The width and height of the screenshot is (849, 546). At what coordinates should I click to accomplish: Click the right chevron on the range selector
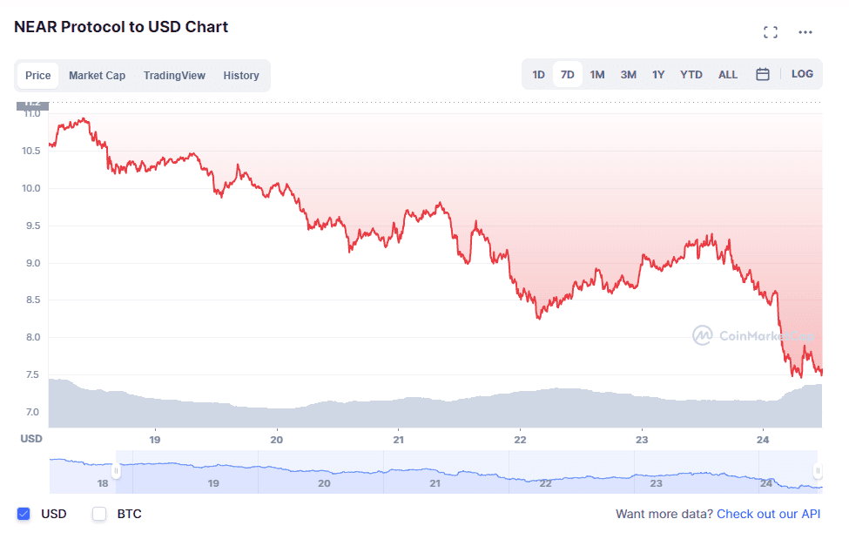pos(817,470)
